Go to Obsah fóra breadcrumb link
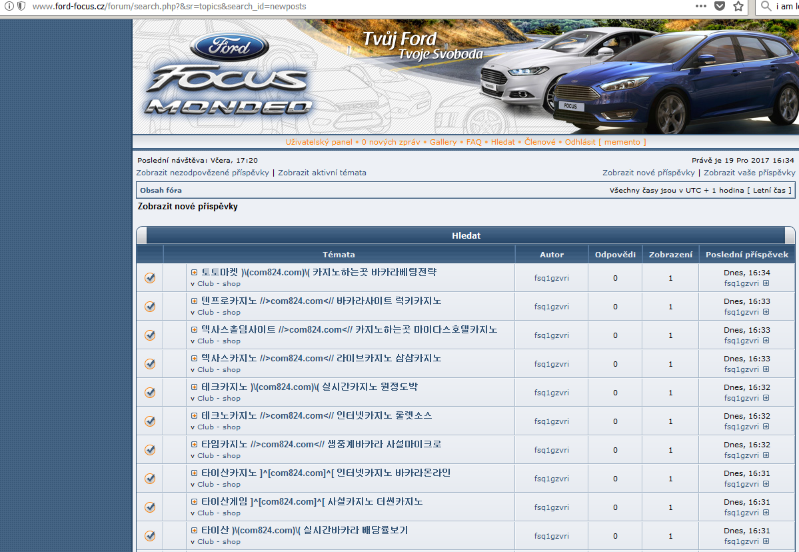The image size is (799, 552). pos(161,191)
